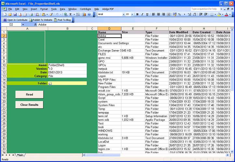The height and width of the screenshot is (162, 235).
Task: Expand the font size dropdown
Action: coord(132,15)
